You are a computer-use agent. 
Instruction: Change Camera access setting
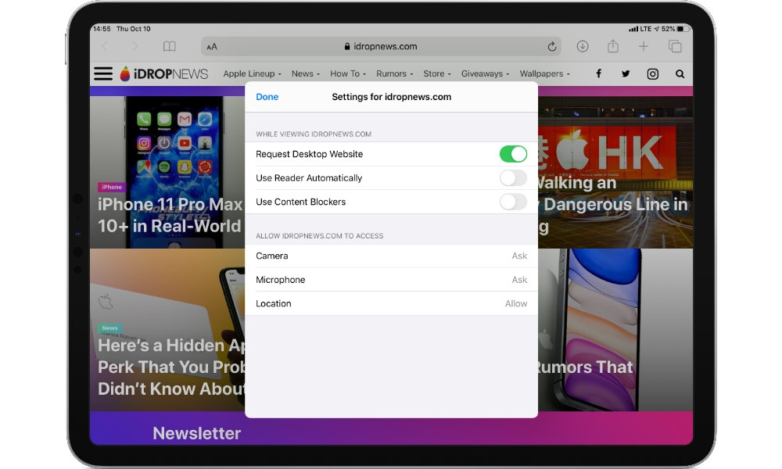391,256
